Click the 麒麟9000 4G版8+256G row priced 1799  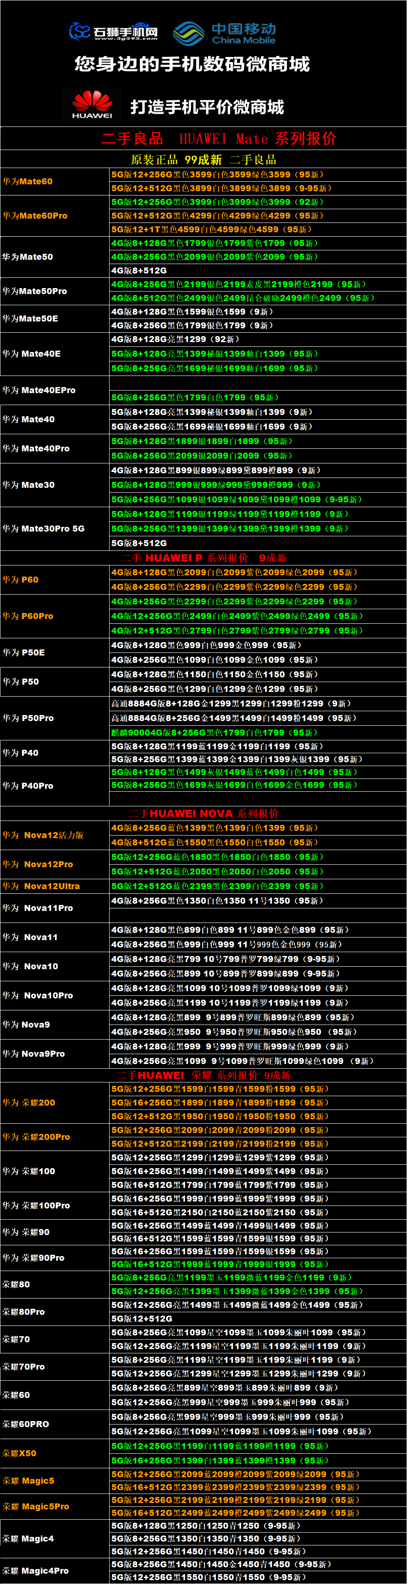[258, 733]
